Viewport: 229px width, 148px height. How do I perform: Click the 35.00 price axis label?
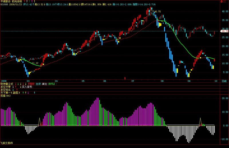[x=225, y=20]
